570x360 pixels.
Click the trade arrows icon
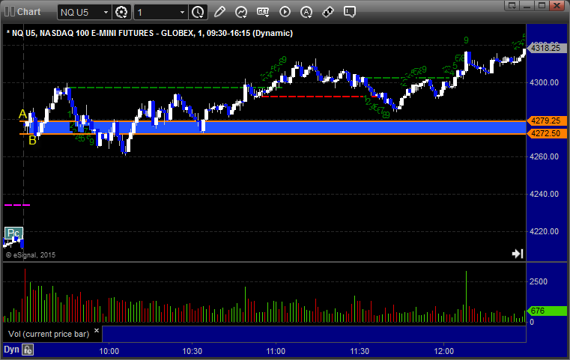328,12
